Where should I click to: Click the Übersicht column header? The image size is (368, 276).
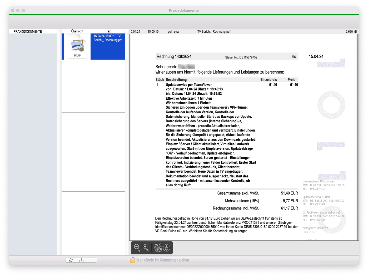tap(77, 31)
